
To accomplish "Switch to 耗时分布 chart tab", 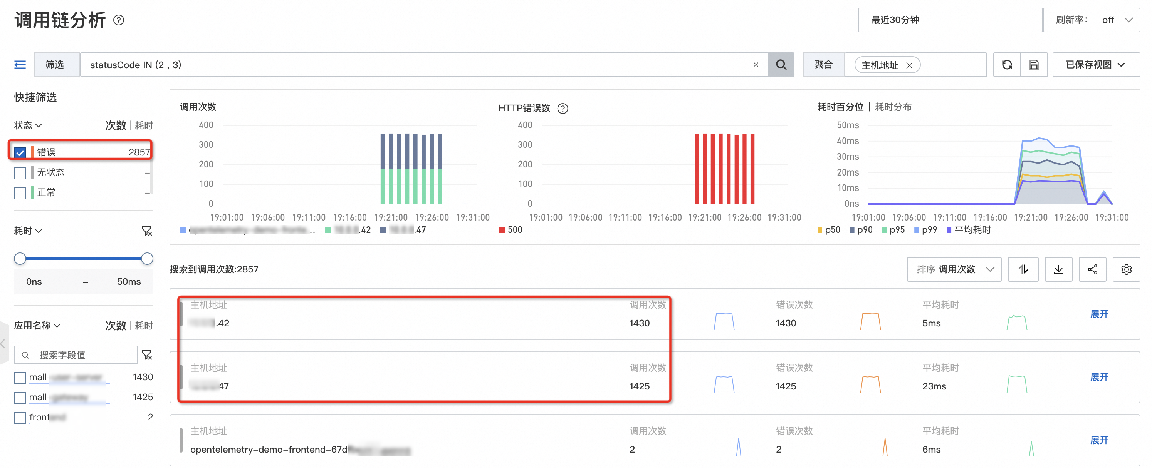I will click(893, 107).
